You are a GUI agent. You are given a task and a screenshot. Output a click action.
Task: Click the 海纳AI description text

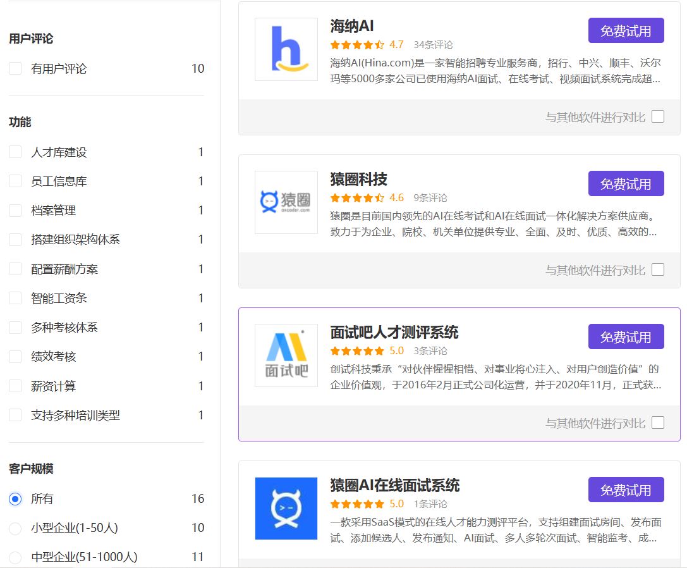[495, 71]
